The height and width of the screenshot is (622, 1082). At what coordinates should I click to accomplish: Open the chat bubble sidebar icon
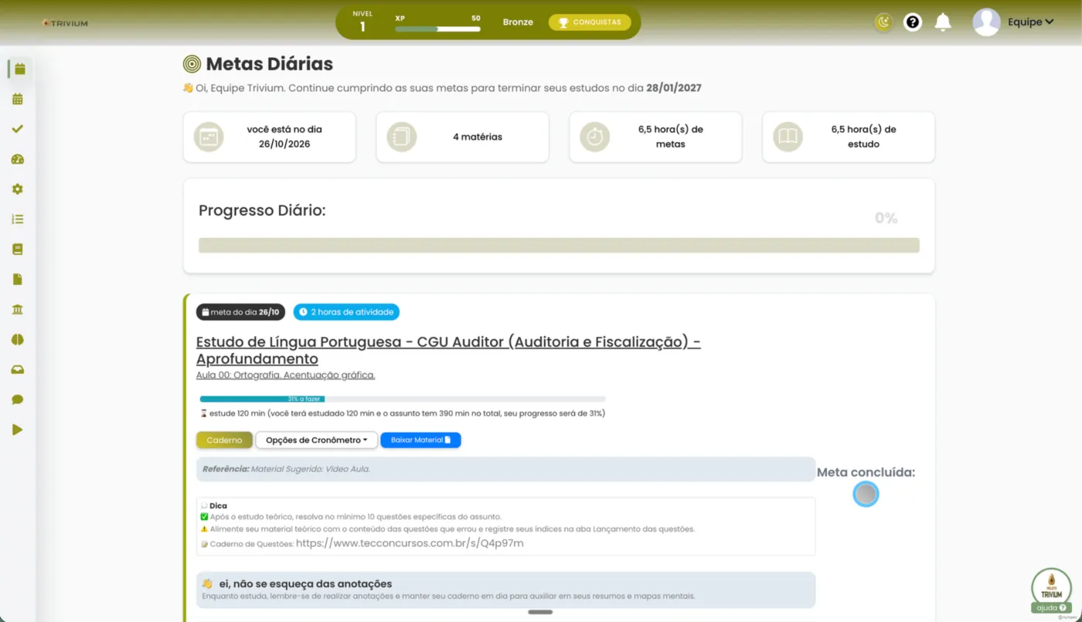pyautogui.click(x=18, y=399)
